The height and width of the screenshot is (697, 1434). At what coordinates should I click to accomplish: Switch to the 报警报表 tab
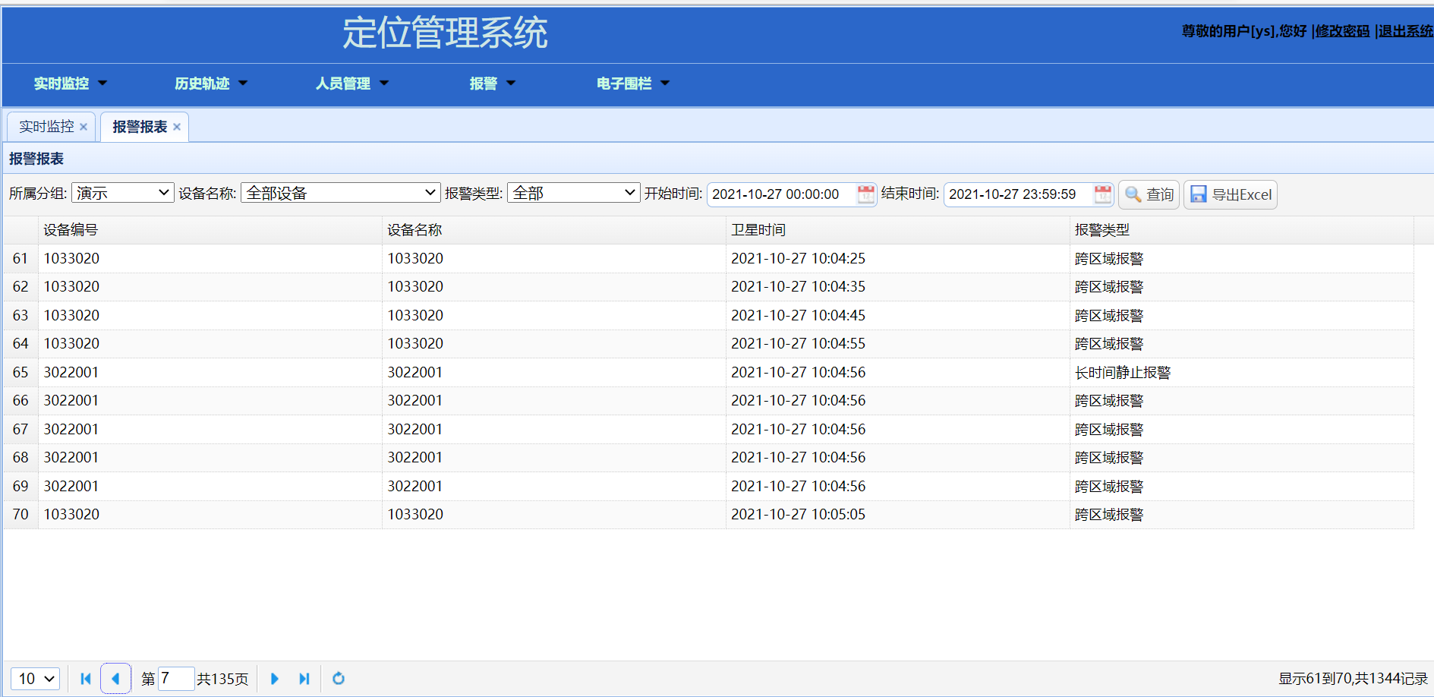[140, 127]
